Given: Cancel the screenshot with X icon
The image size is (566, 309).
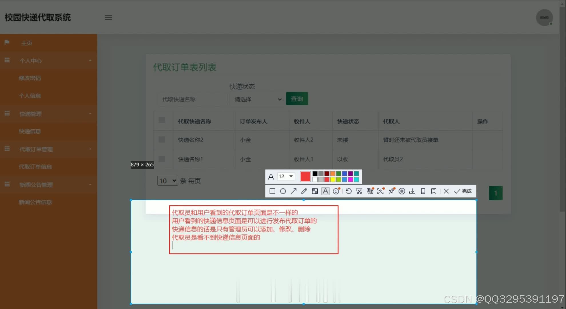Looking at the screenshot, I should 446,191.
